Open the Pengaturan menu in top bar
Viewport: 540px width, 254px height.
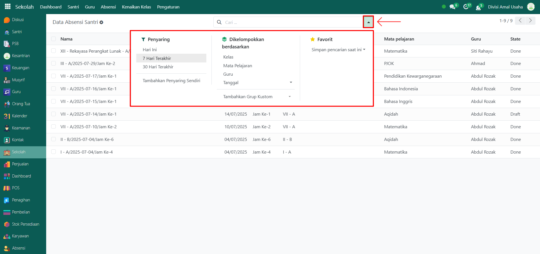(x=168, y=7)
